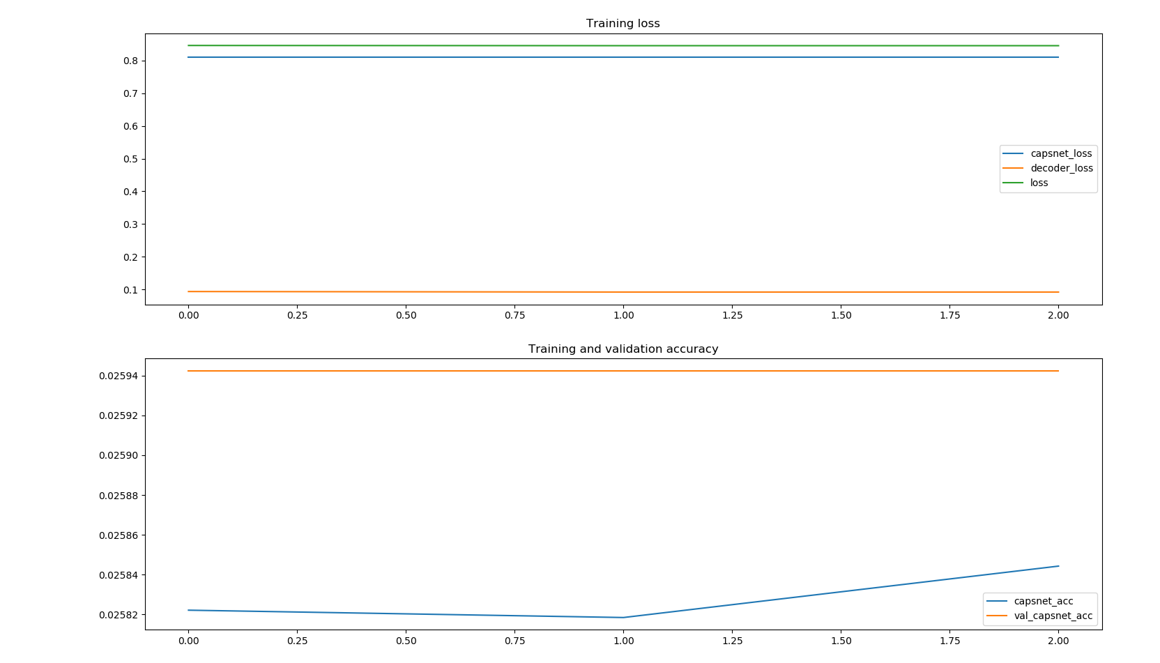Image resolution: width=1160 pixels, height=663 pixels.
Task: Click the 1.00 x-axis label of loss chart
Action: [x=623, y=315]
